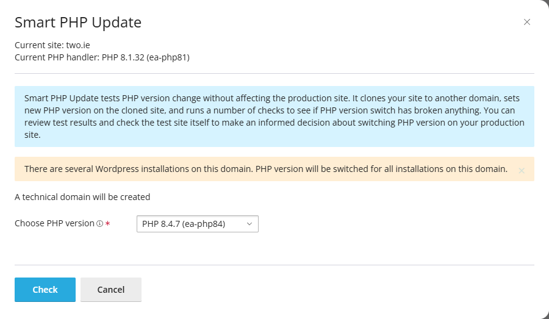
Task: Click the two.ie site name
Action: pos(78,45)
